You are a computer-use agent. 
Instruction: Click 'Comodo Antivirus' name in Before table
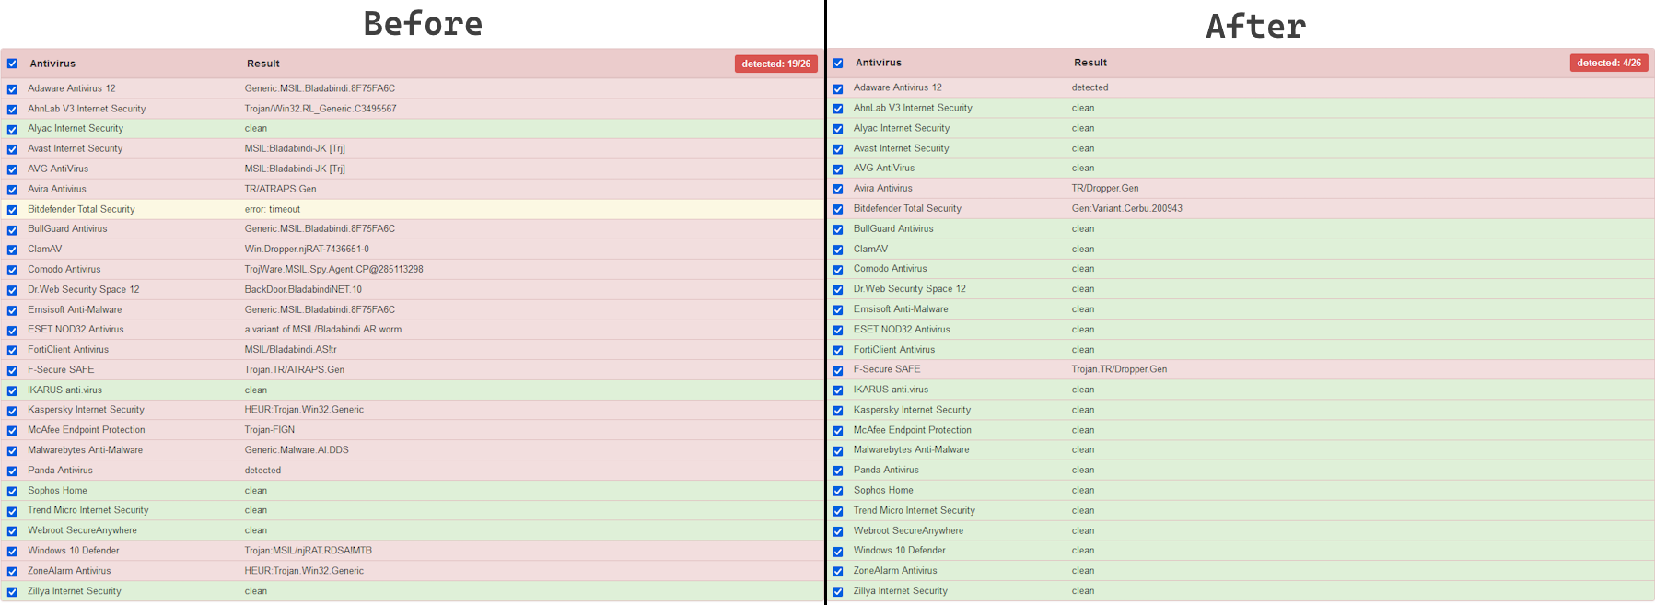pos(64,269)
